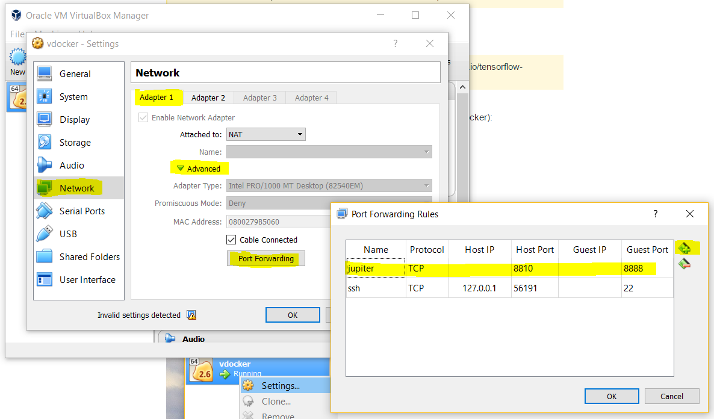Click Protocol column header

coord(427,250)
